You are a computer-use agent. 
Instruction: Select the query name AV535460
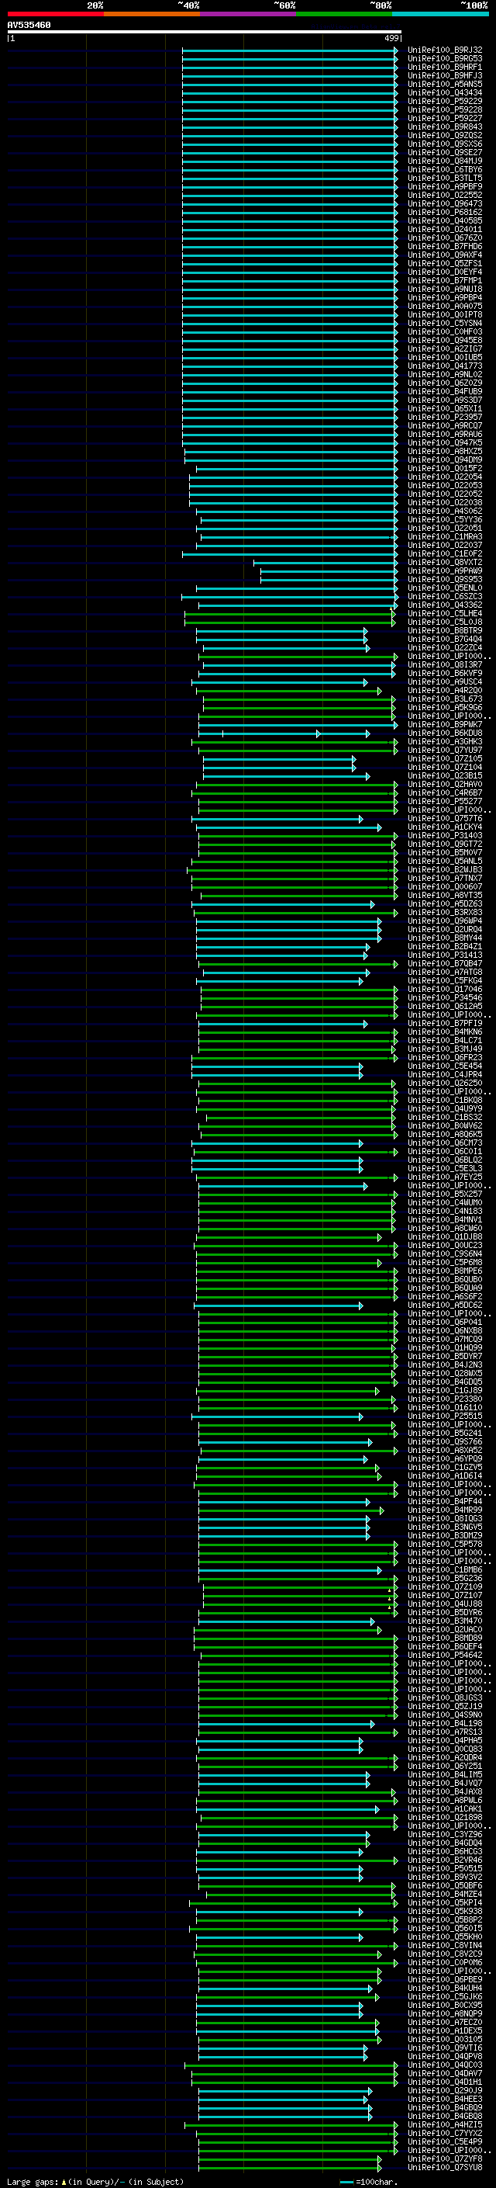coord(29,25)
